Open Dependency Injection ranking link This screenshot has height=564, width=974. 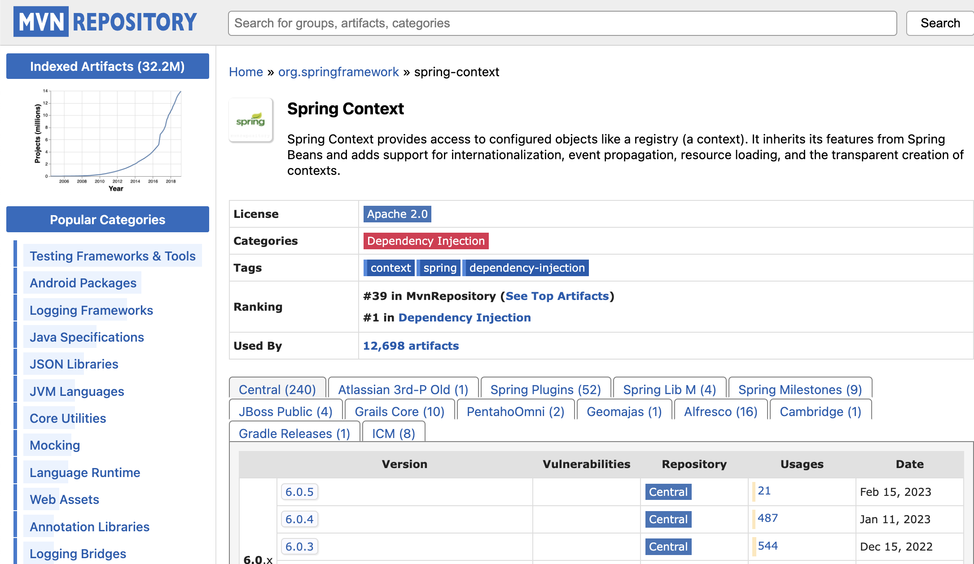coord(465,317)
